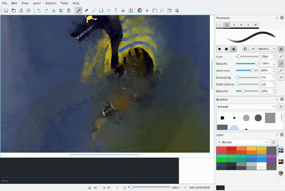Toggle incremental drawing mode button

[x=281, y=49]
